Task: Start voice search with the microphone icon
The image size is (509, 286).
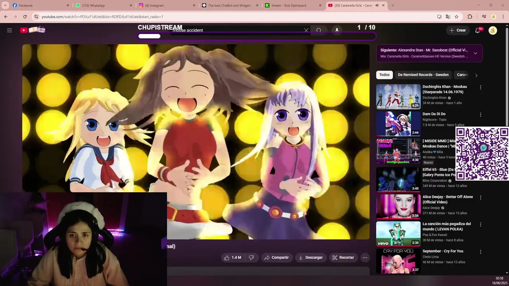Action: (337, 30)
